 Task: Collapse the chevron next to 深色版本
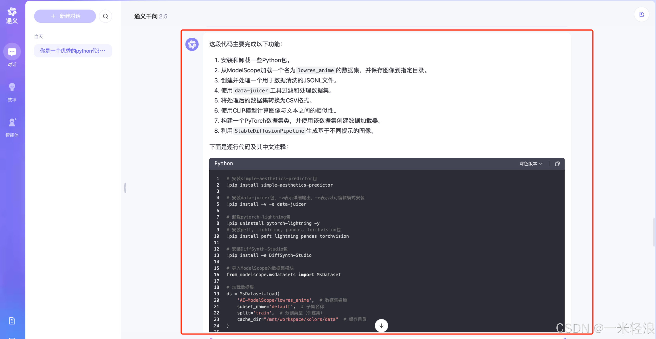[541, 164]
